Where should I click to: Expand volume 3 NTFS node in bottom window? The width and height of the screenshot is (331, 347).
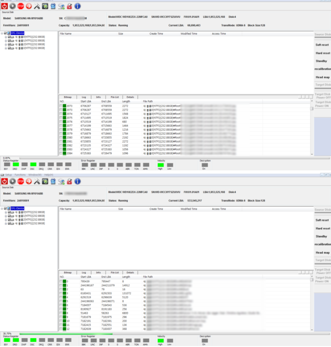click(x=6, y=224)
